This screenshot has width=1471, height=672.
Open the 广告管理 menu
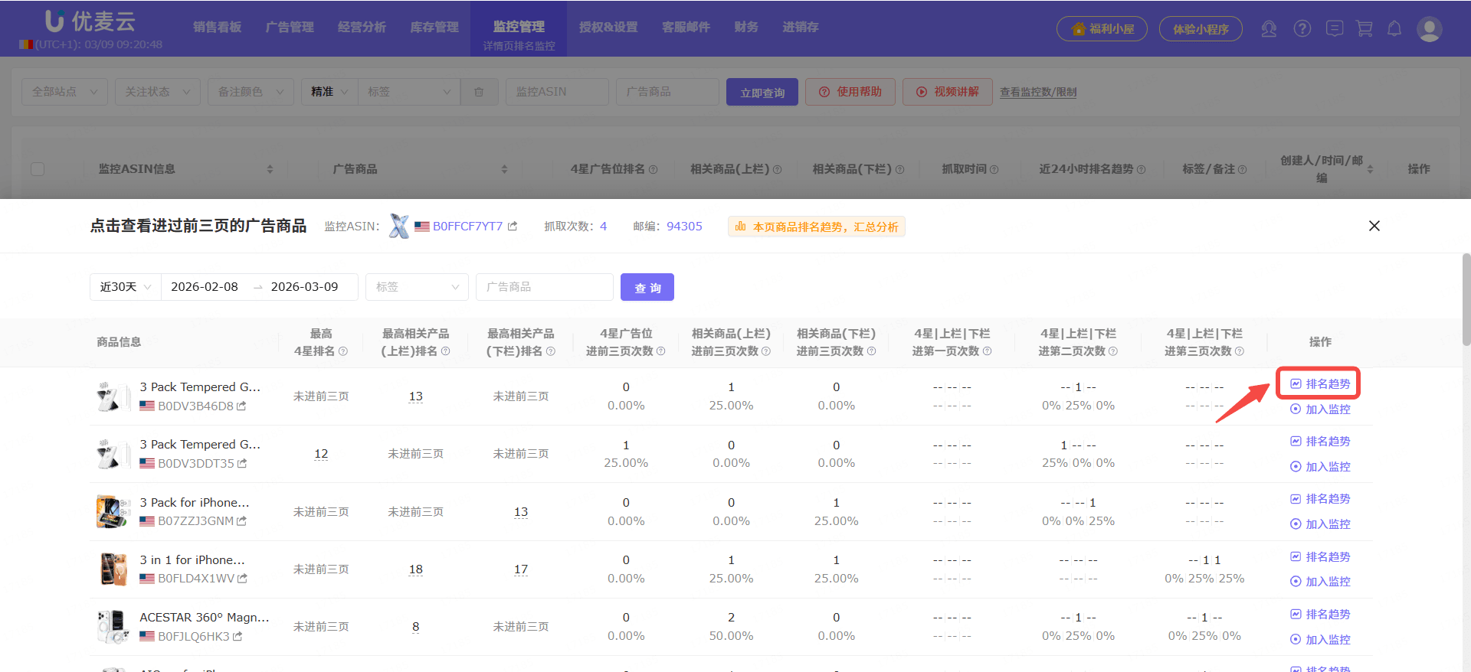pyautogui.click(x=290, y=28)
